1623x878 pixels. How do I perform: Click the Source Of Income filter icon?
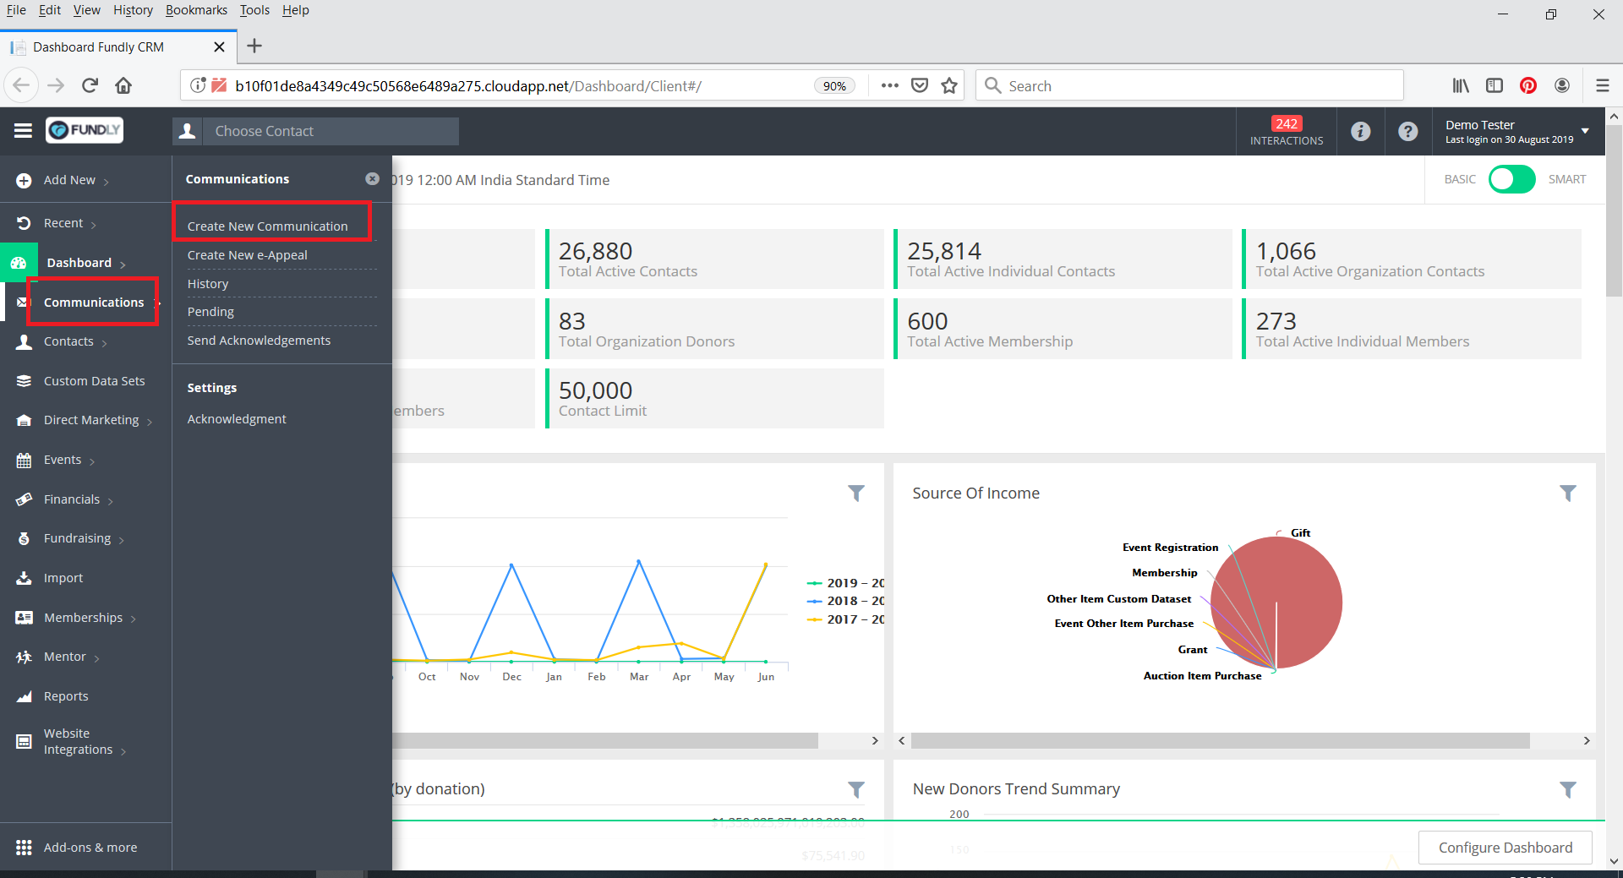pyautogui.click(x=1567, y=493)
